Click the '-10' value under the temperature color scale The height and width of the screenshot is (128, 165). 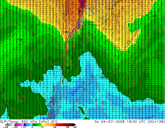click(23, 127)
